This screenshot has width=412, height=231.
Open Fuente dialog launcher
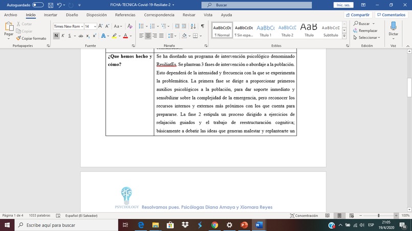(133, 45)
